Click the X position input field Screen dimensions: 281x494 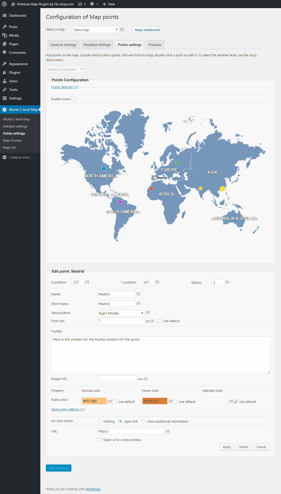pos(78,282)
